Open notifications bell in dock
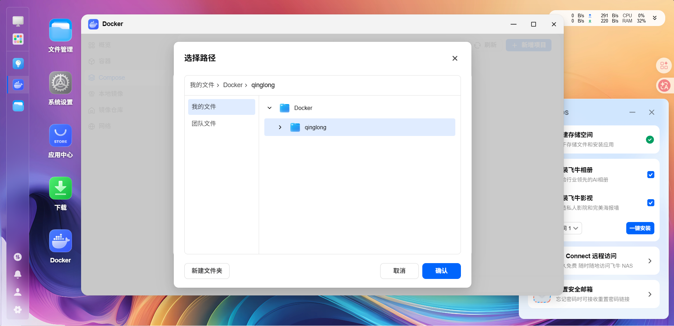The height and width of the screenshot is (326, 674). coord(18,274)
